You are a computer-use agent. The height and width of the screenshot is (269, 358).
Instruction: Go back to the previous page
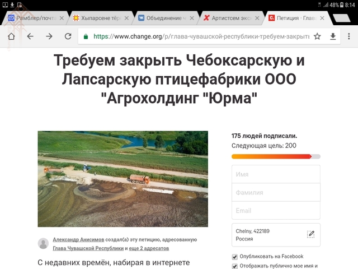(x=30, y=36)
